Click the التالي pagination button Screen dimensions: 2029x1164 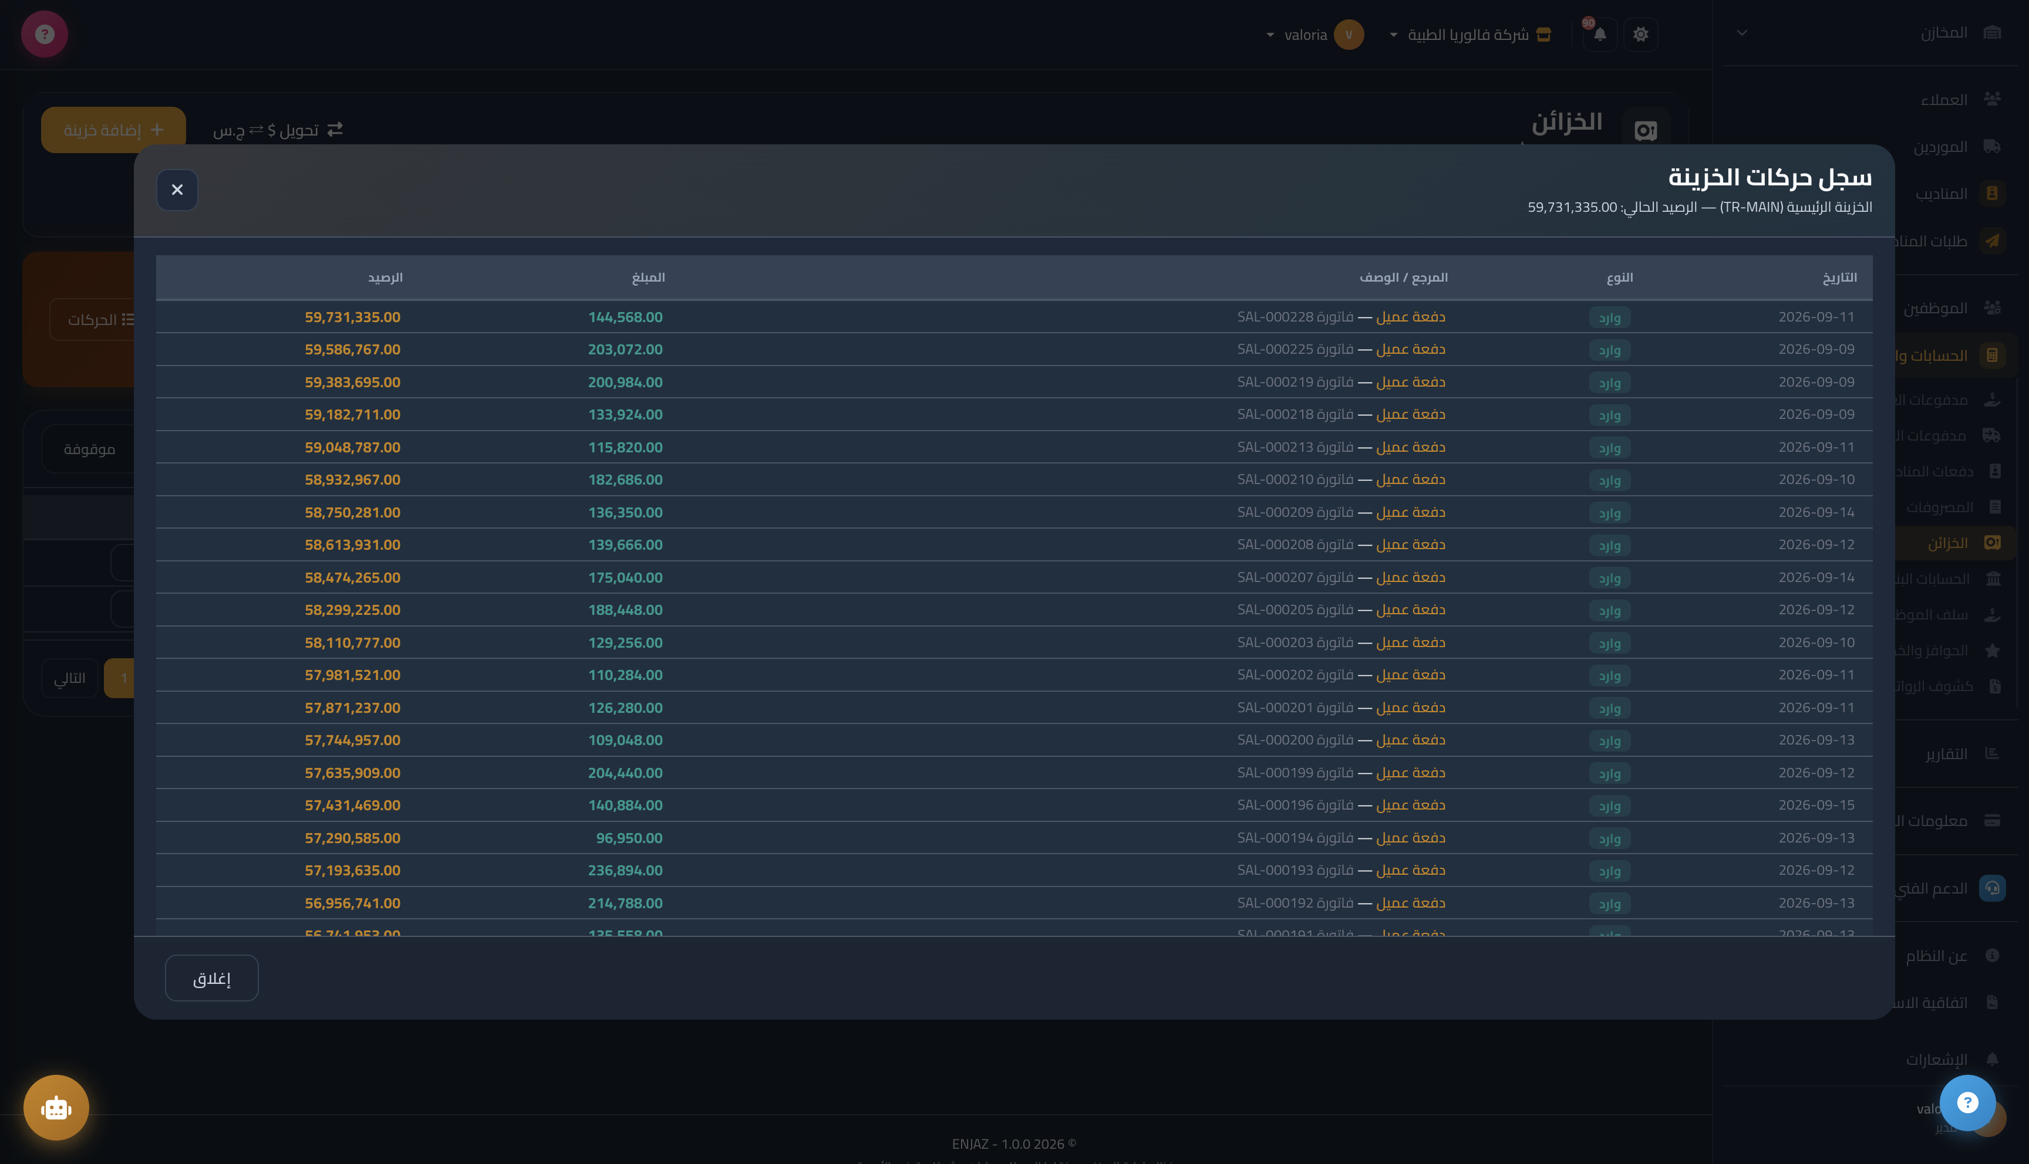70,678
